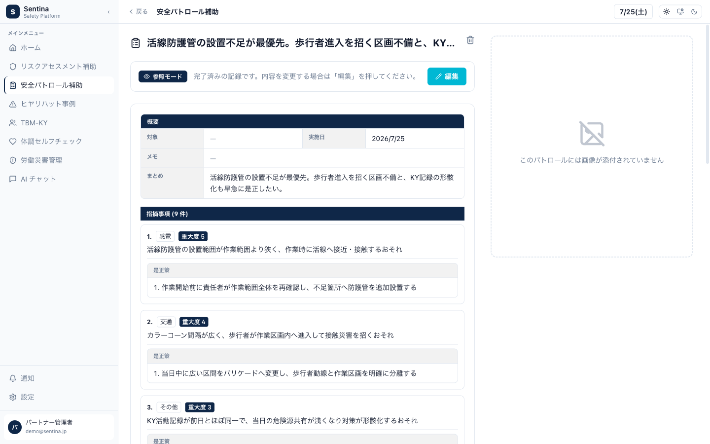Click the heart icon beside 体調セルフチェック
710x444 pixels.
[13, 142]
